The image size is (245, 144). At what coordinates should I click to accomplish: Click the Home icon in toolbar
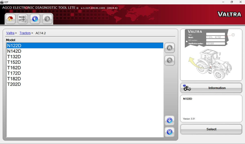pyautogui.click(x=10, y=19)
